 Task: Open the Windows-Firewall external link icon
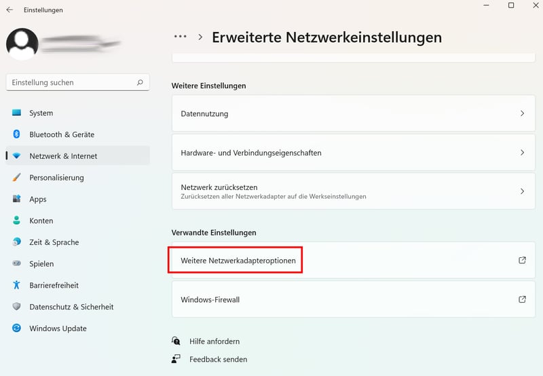tap(522, 299)
